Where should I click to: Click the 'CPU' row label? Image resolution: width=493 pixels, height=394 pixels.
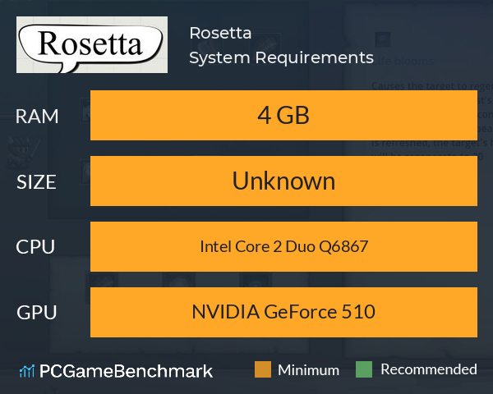(x=35, y=246)
